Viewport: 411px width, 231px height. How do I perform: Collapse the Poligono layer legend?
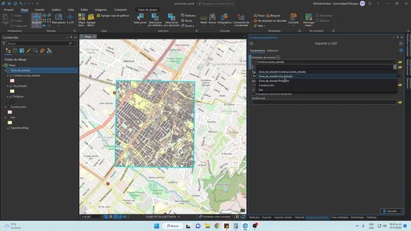(x=8, y=97)
